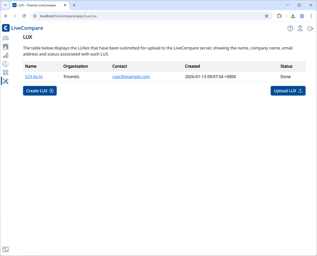The height and width of the screenshot is (256, 317).
Task: Reload the page
Action: pos(24,16)
